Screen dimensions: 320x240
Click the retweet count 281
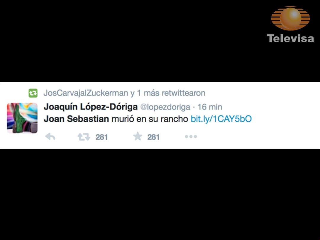coord(102,137)
